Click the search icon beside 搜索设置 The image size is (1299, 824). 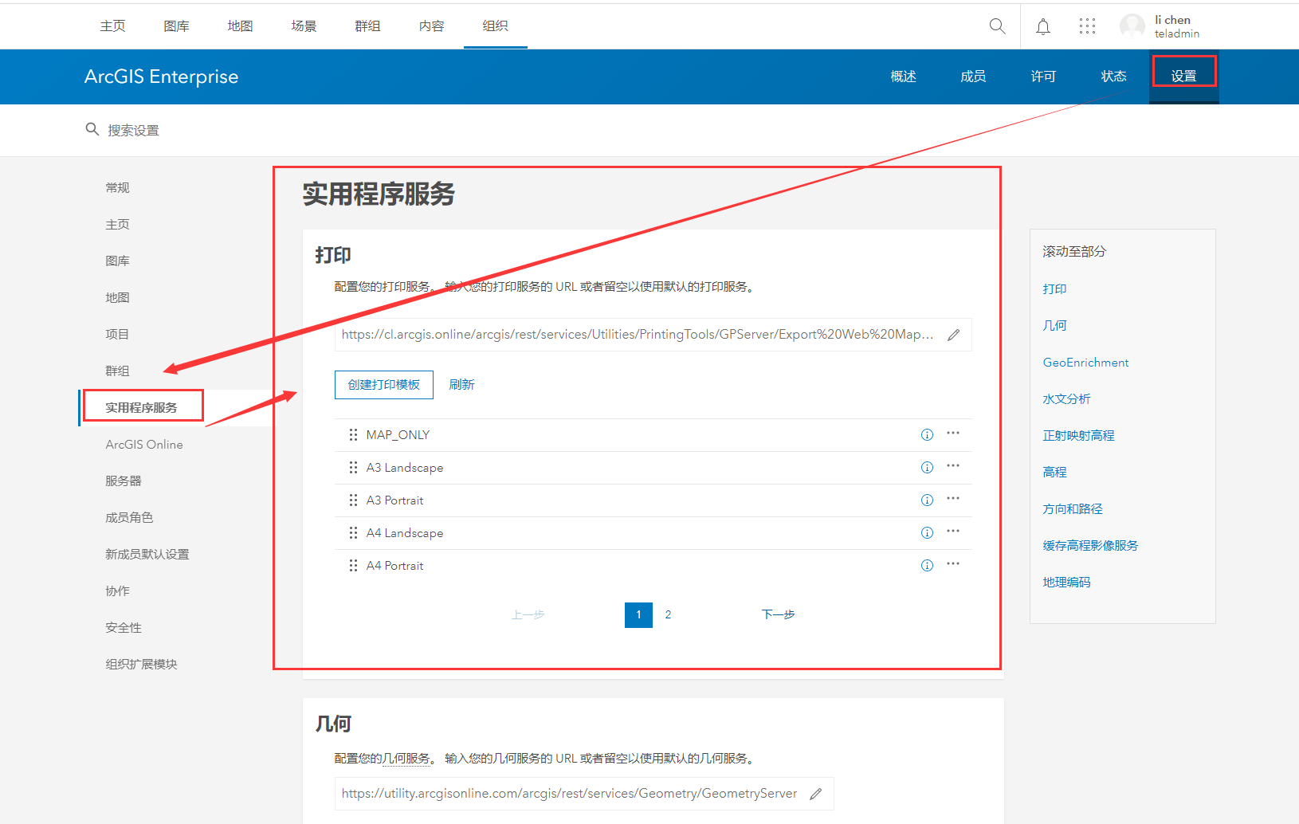tap(92, 129)
